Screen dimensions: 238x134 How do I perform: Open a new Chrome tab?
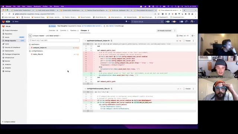(x=184, y=10)
